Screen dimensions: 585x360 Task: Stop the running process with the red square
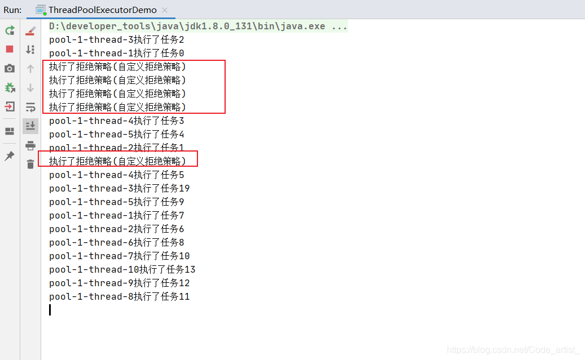point(10,49)
